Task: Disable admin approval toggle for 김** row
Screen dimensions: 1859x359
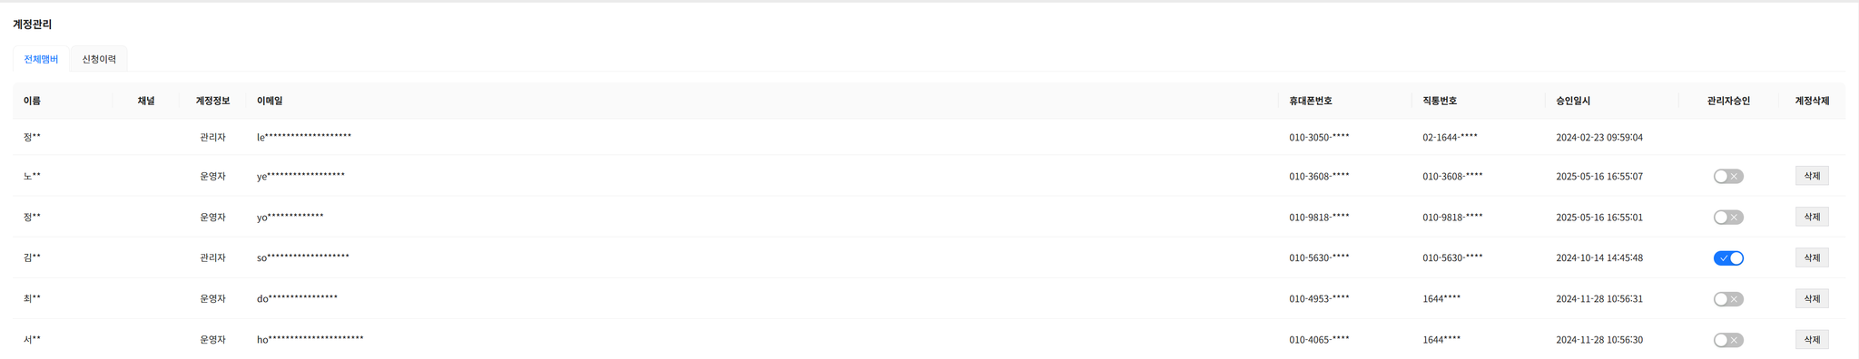Action: (x=1728, y=258)
